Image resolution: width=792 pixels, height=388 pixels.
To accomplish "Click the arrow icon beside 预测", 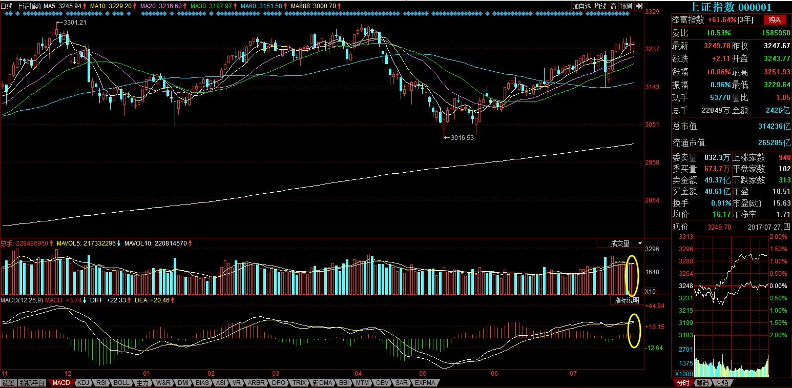I will [639, 6].
